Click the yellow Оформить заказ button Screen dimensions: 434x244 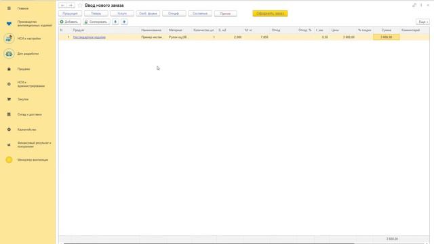pos(270,14)
